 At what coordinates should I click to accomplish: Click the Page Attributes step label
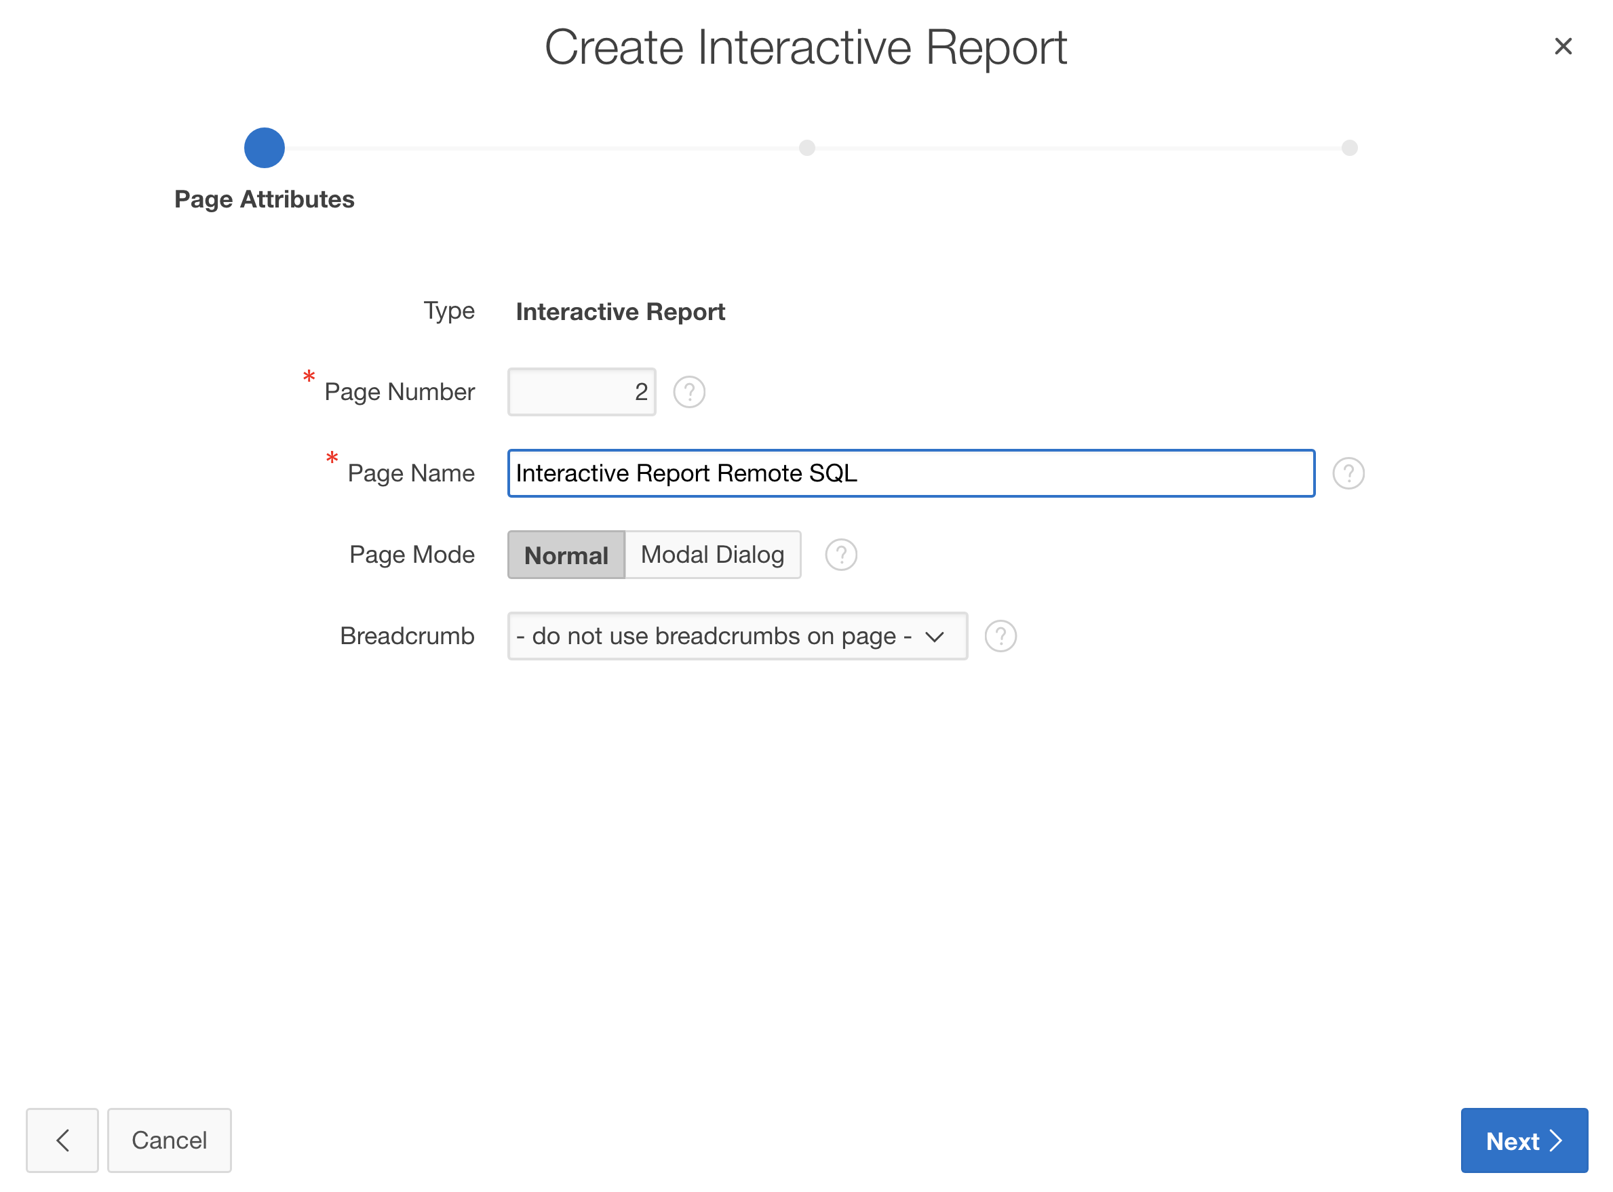click(264, 199)
